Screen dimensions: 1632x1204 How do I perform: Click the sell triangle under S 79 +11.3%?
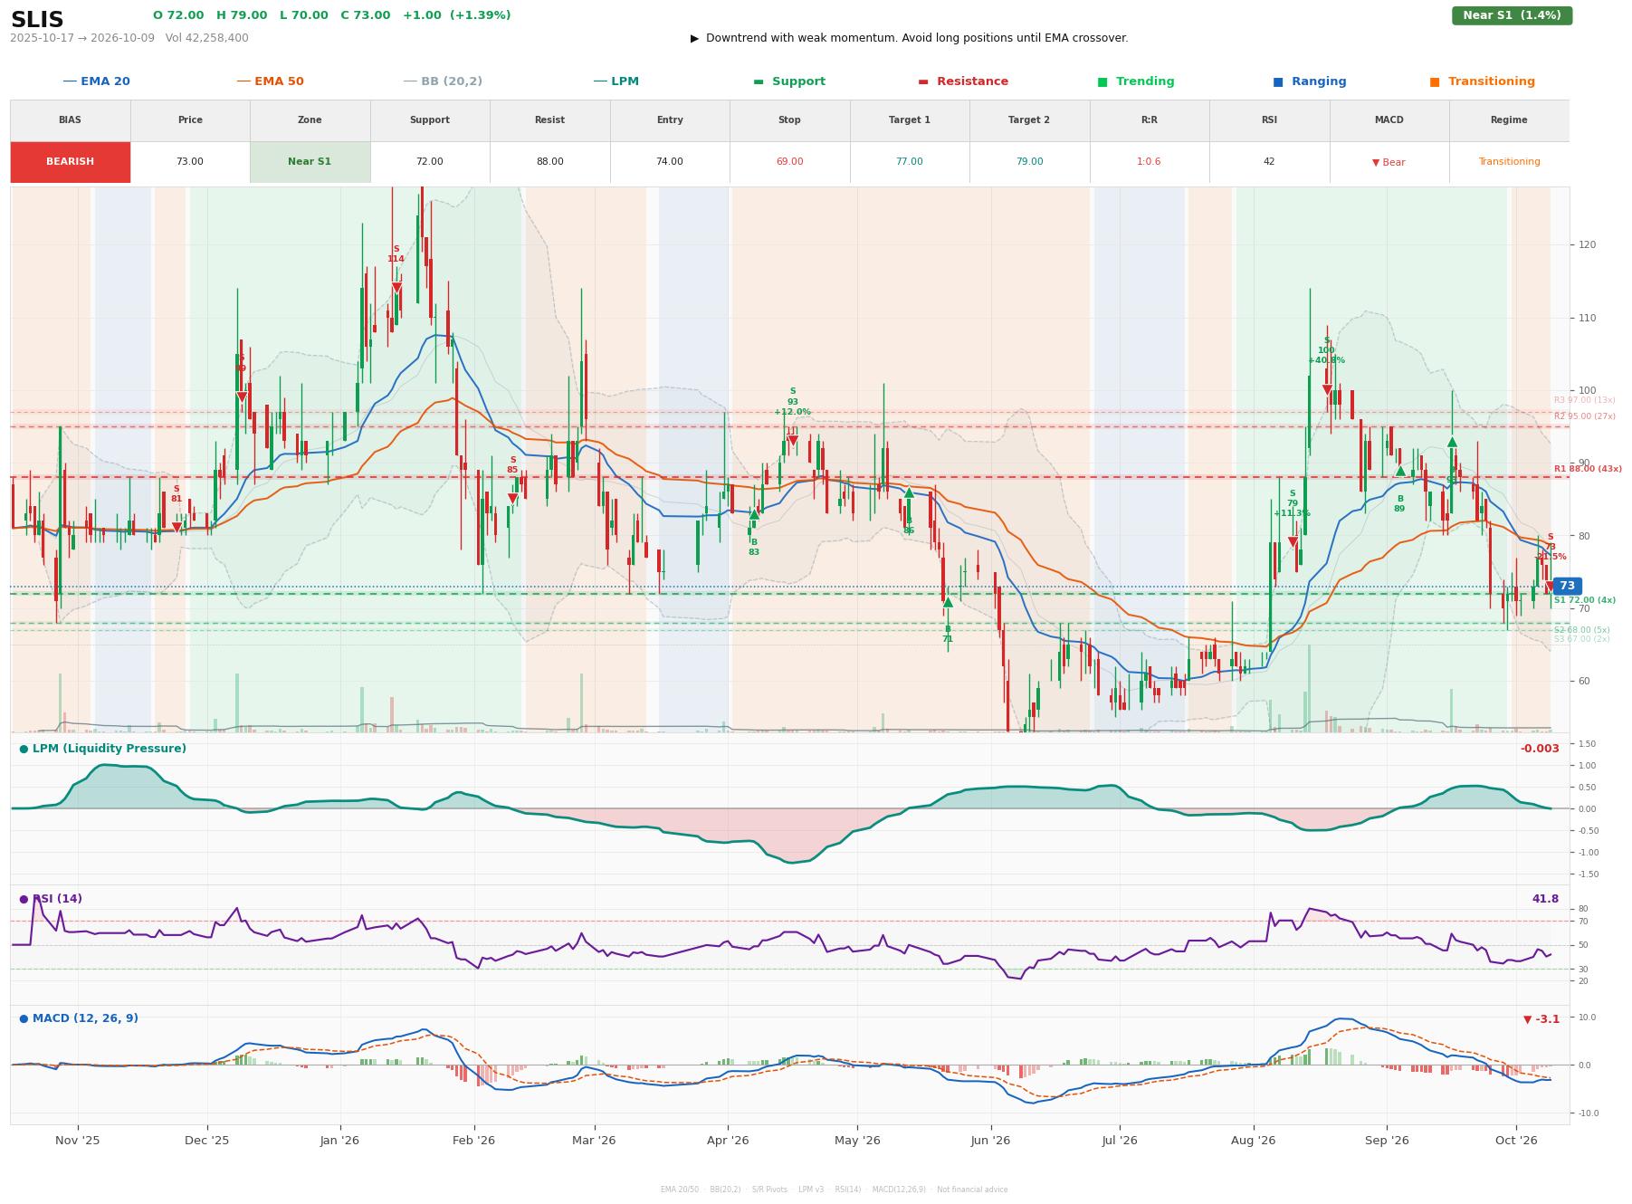coord(1293,542)
